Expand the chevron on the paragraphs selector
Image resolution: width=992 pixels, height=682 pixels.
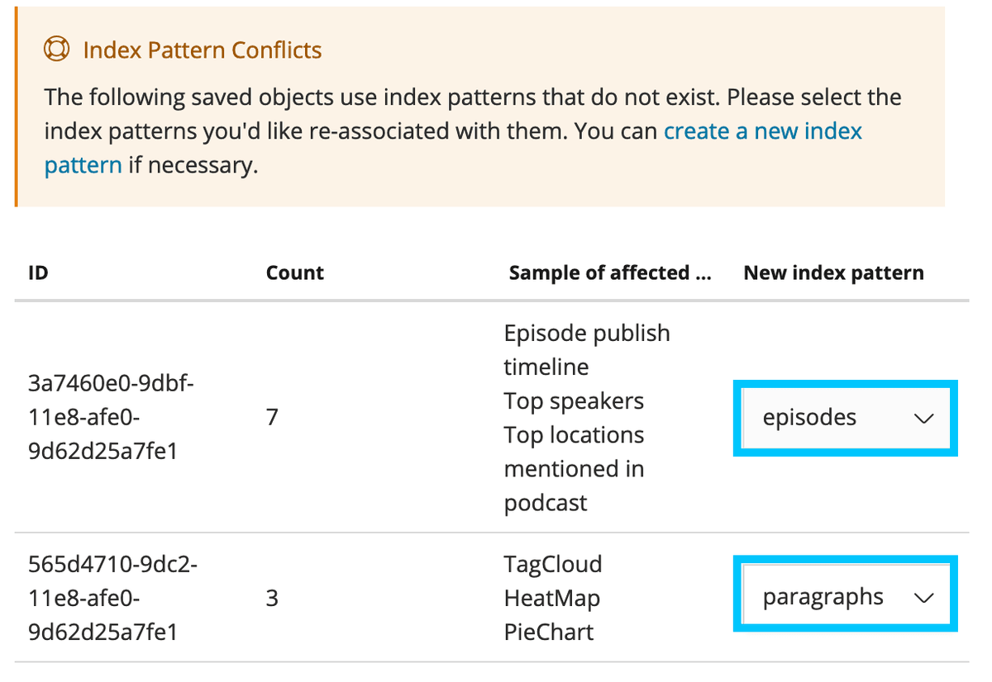[924, 595]
